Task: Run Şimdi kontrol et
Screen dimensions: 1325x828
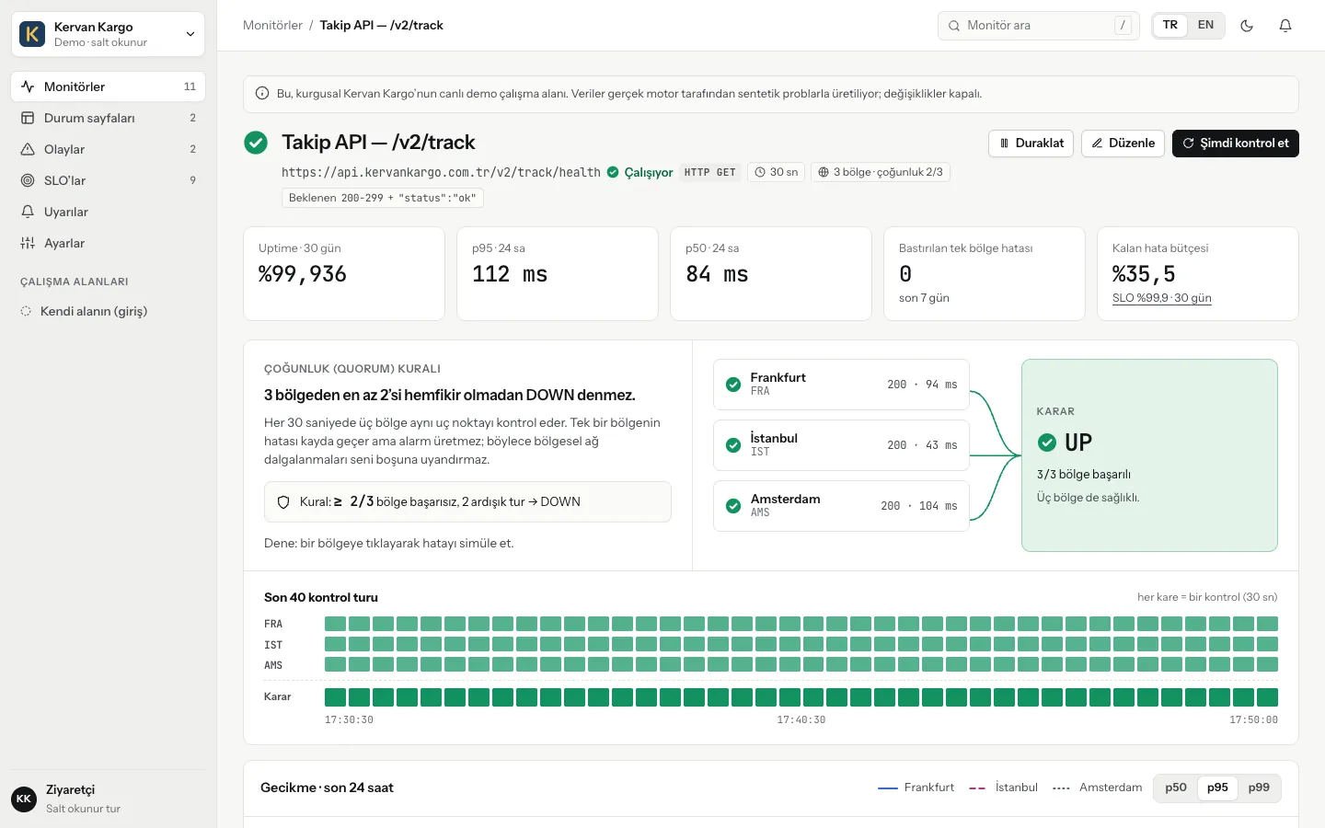Action: coord(1236,144)
